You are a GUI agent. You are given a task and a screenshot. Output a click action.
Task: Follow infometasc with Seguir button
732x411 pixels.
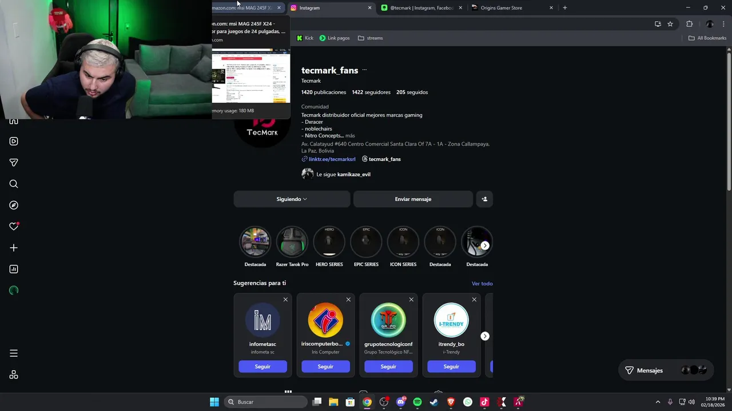262,366
